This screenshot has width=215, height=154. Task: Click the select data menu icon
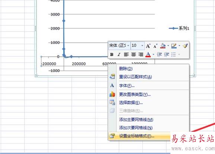112,102
